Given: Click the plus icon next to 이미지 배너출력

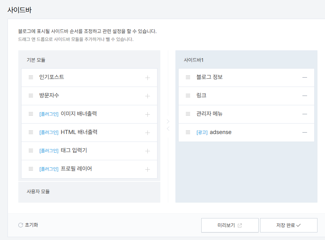Looking at the screenshot, I should (147, 114).
